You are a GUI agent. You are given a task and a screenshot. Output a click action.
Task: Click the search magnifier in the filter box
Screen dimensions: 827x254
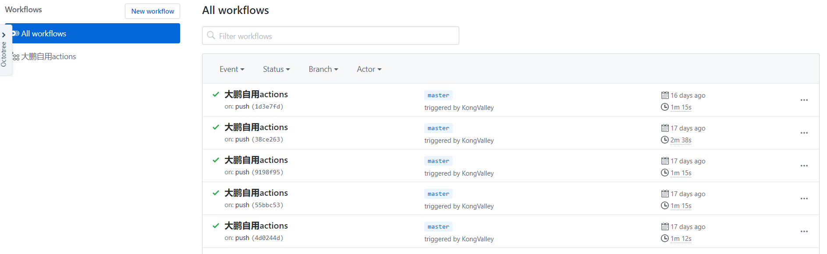pyautogui.click(x=211, y=35)
